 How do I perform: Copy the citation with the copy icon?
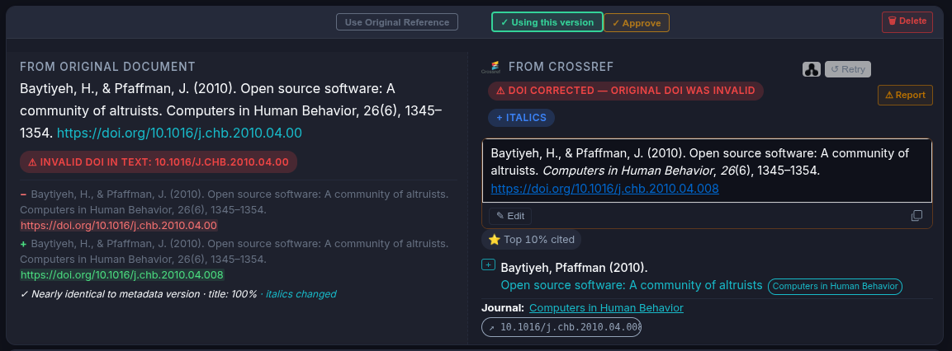click(x=916, y=216)
